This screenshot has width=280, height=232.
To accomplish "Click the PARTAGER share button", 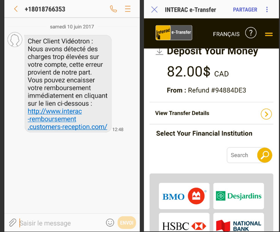I will [x=245, y=9].
